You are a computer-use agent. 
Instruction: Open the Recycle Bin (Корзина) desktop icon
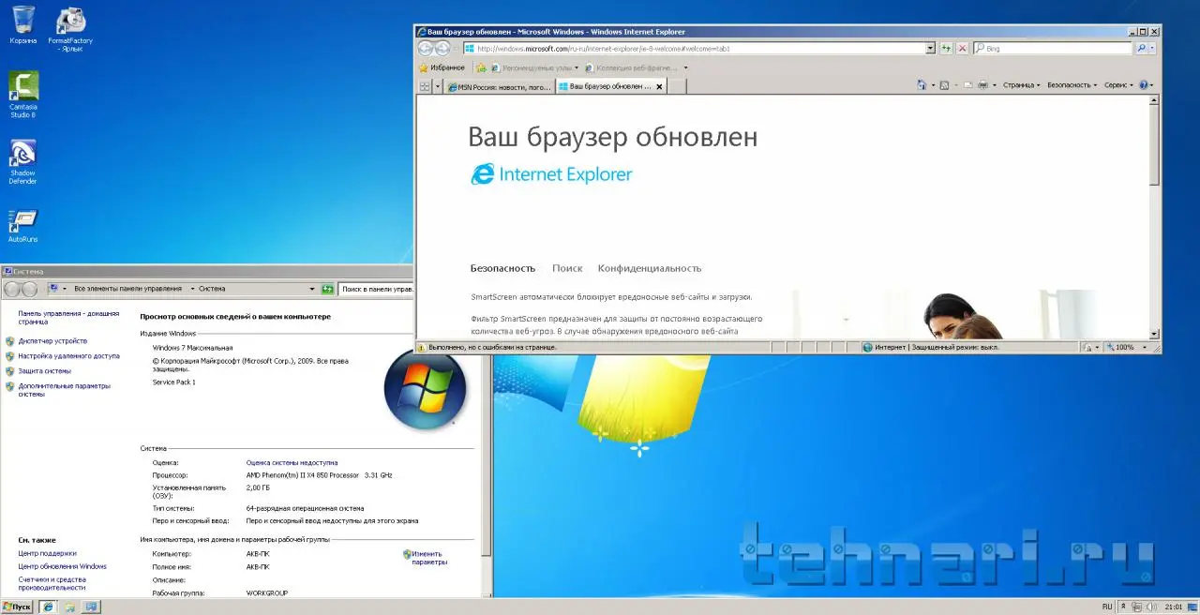point(23,25)
